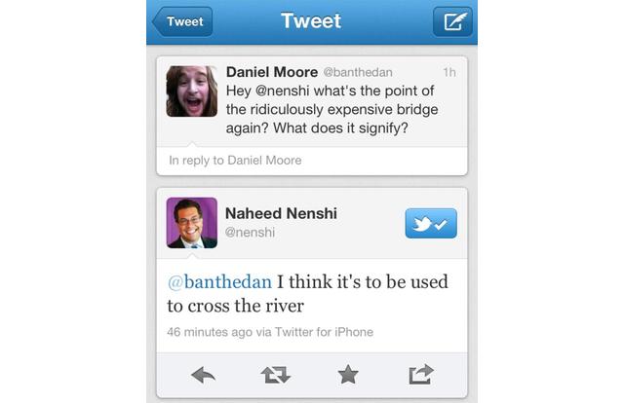Open Naheed Nenshi's profile photo
Screen dimensions: 624x403
(191, 223)
